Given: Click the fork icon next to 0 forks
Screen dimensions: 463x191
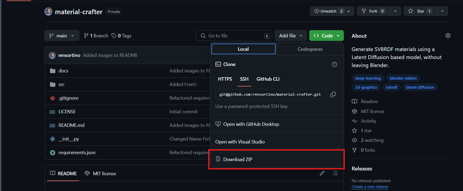Looking at the screenshot, I should [354, 150].
